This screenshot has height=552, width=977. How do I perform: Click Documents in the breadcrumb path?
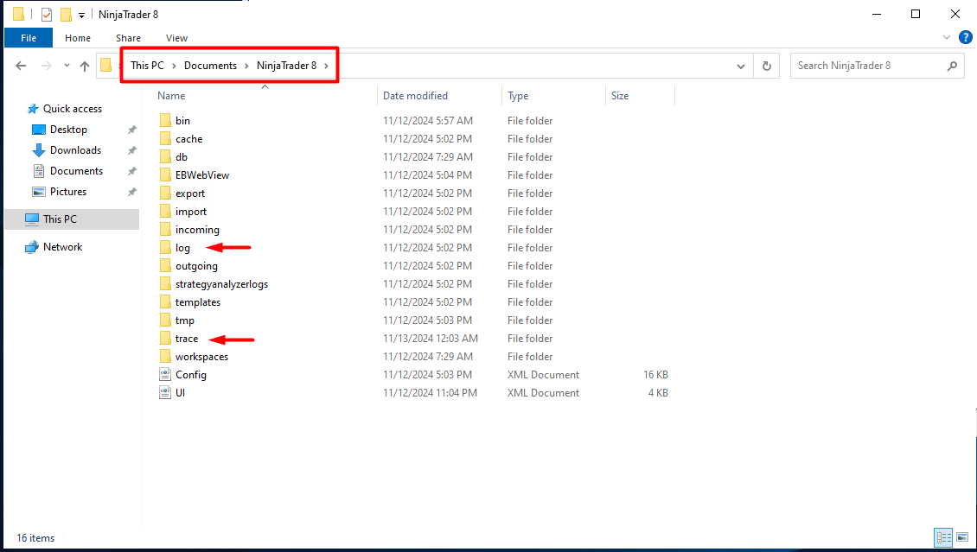[210, 66]
